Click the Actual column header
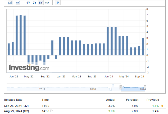 point(111,100)
